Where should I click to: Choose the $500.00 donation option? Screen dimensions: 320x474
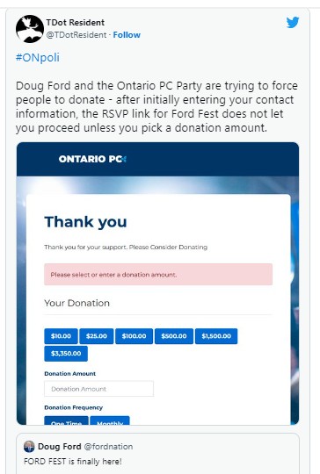[174, 336]
